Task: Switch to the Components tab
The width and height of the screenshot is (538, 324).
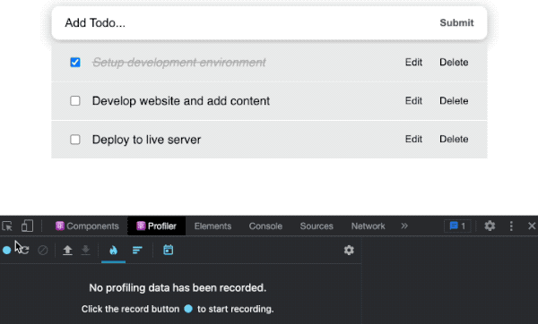Action: [x=87, y=226]
